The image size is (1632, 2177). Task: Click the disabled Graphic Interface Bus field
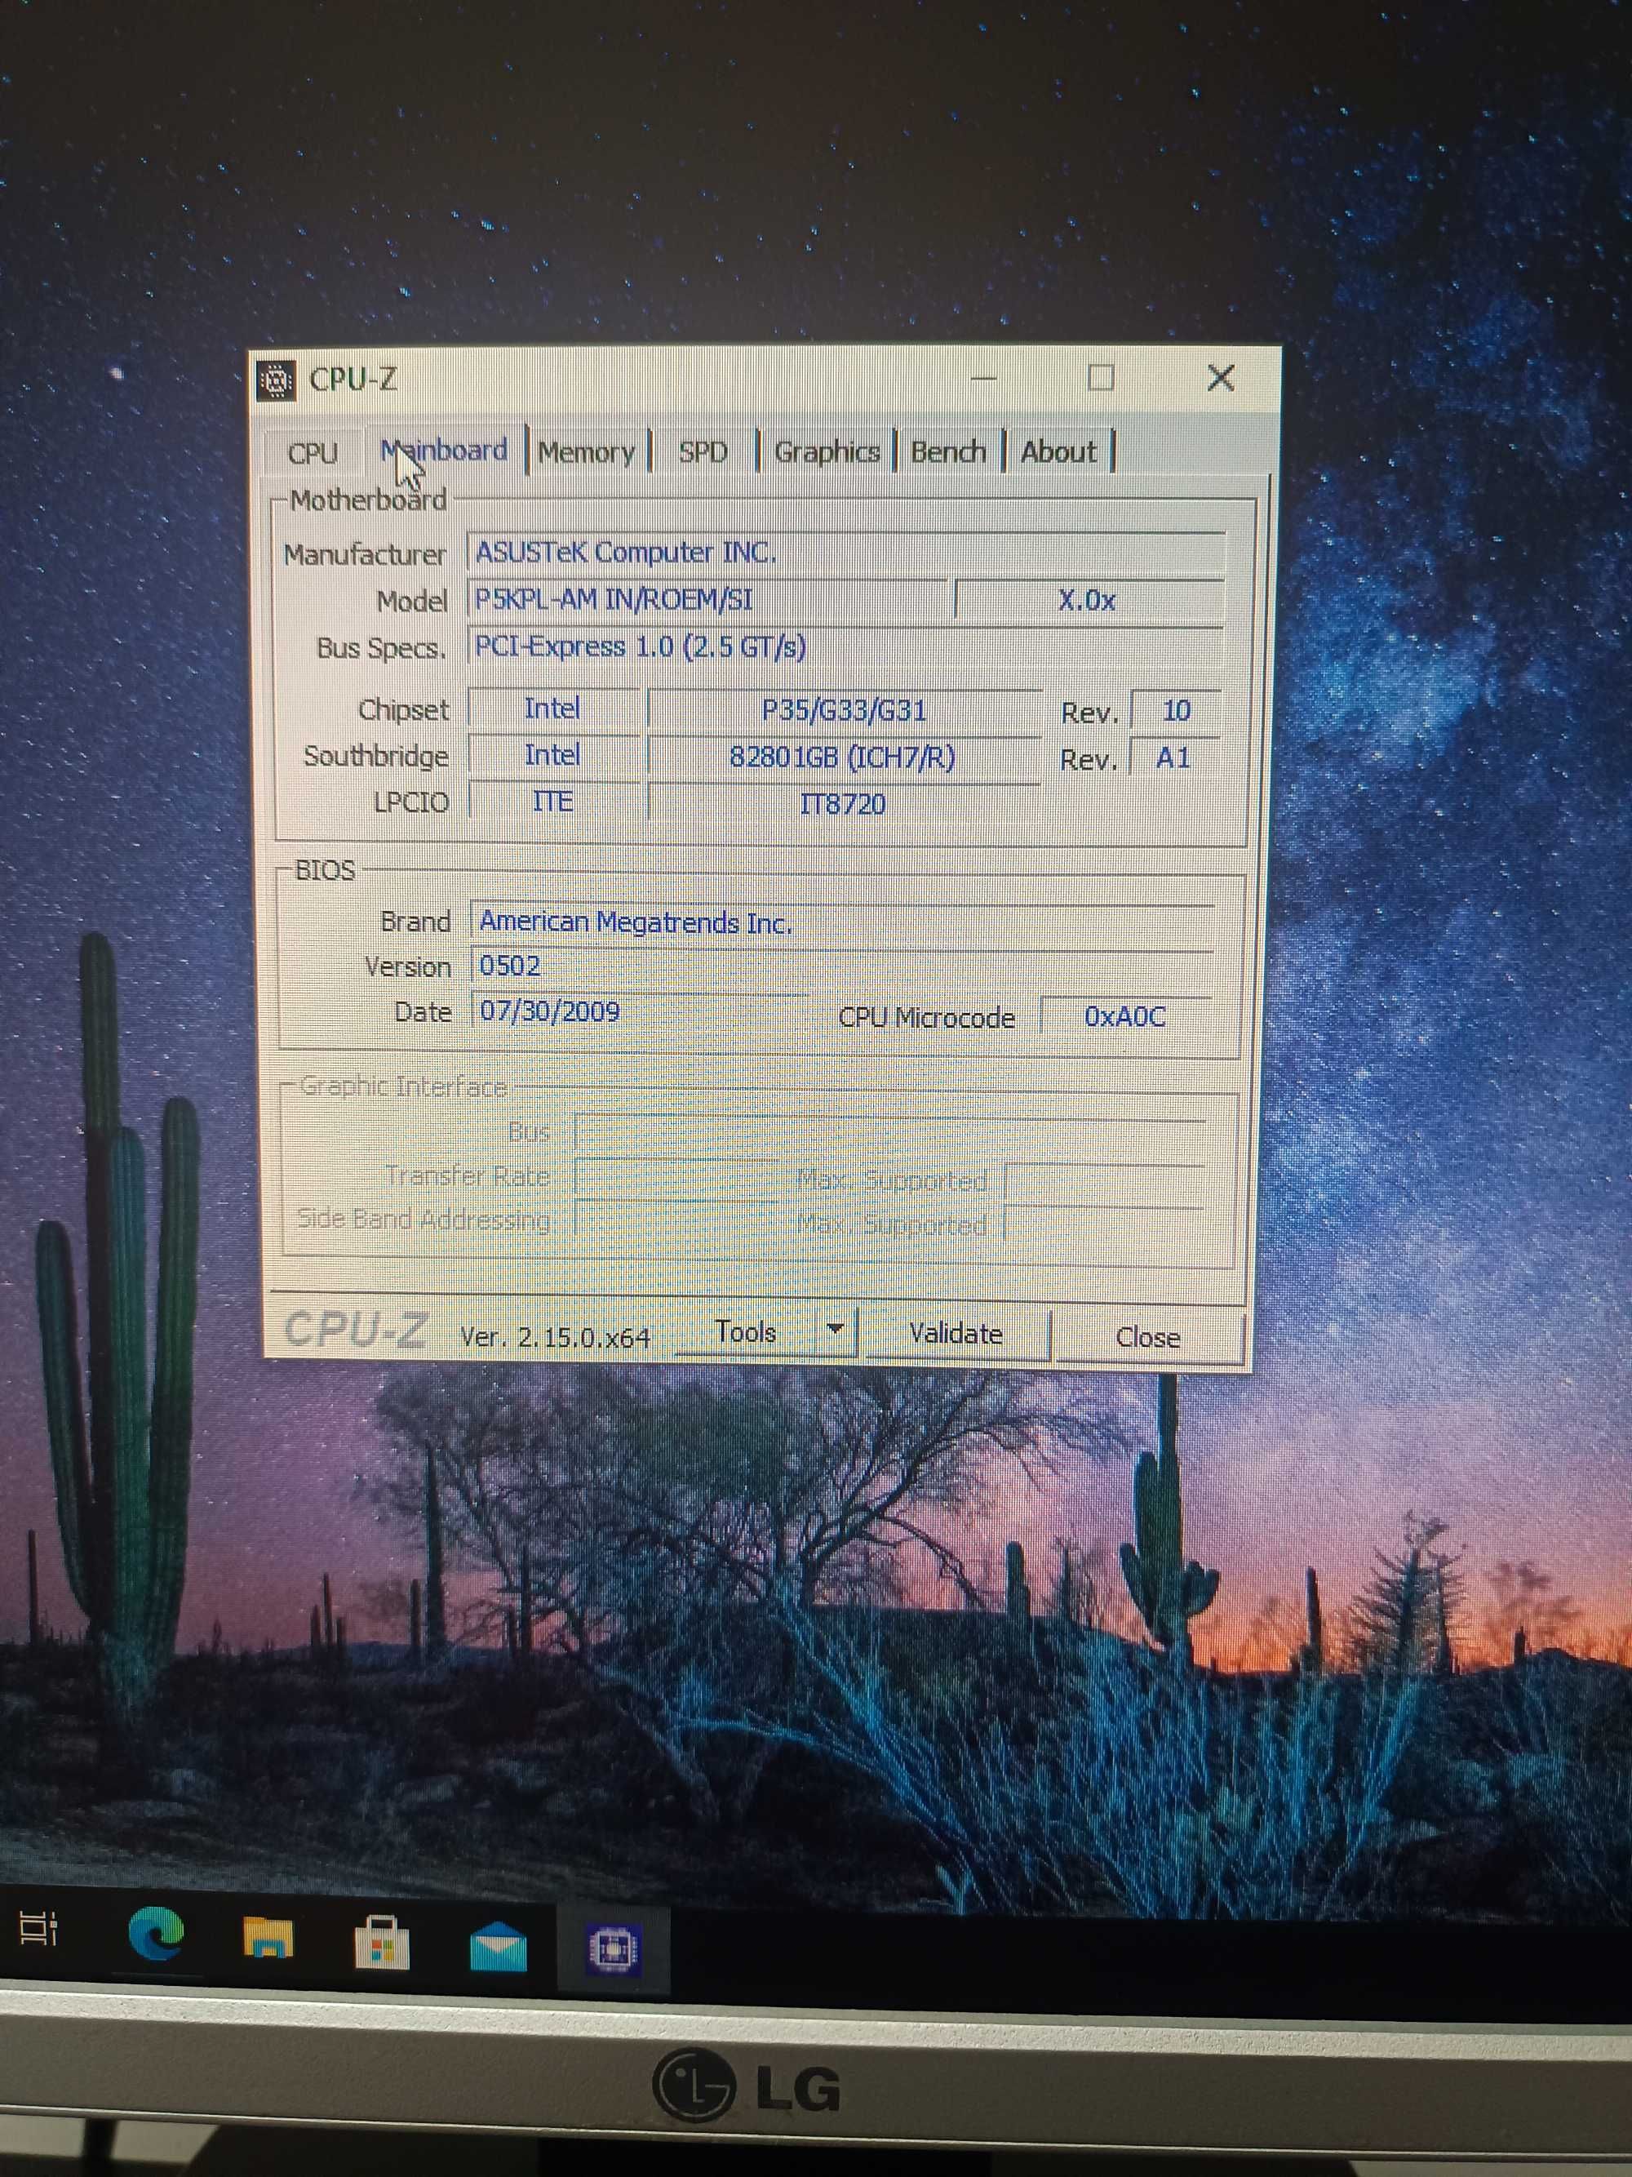pyautogui.click(x=890, y=1134)
